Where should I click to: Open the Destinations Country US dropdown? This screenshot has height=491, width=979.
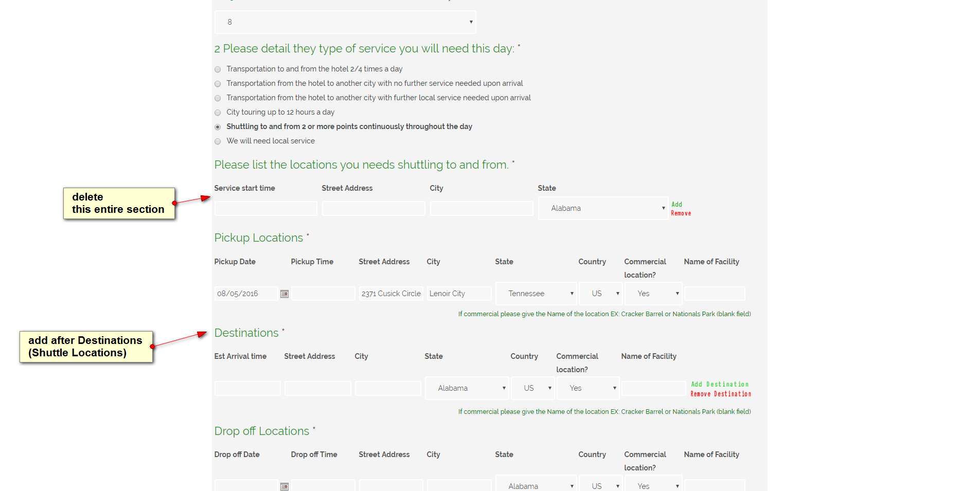533,388
